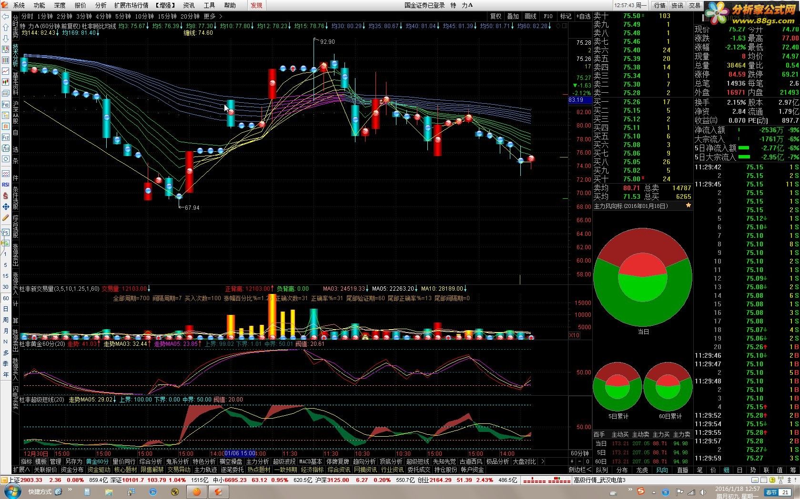
Task: Expand 更多 period options
Action: (213, 16)
